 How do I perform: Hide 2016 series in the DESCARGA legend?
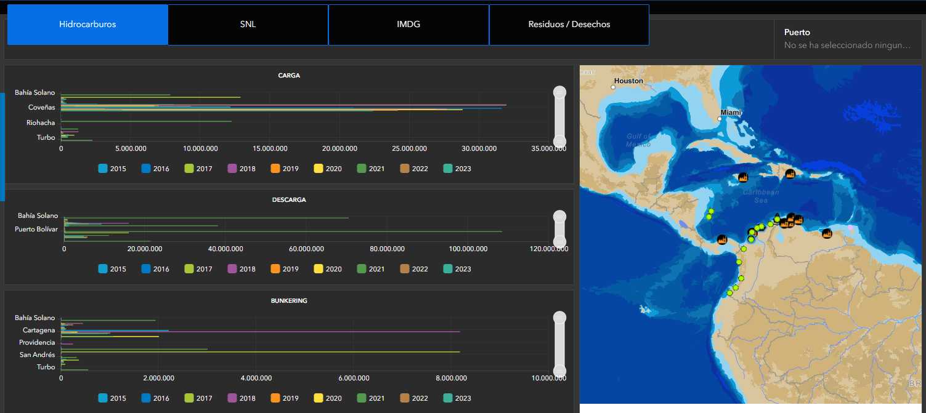[155, 269]
